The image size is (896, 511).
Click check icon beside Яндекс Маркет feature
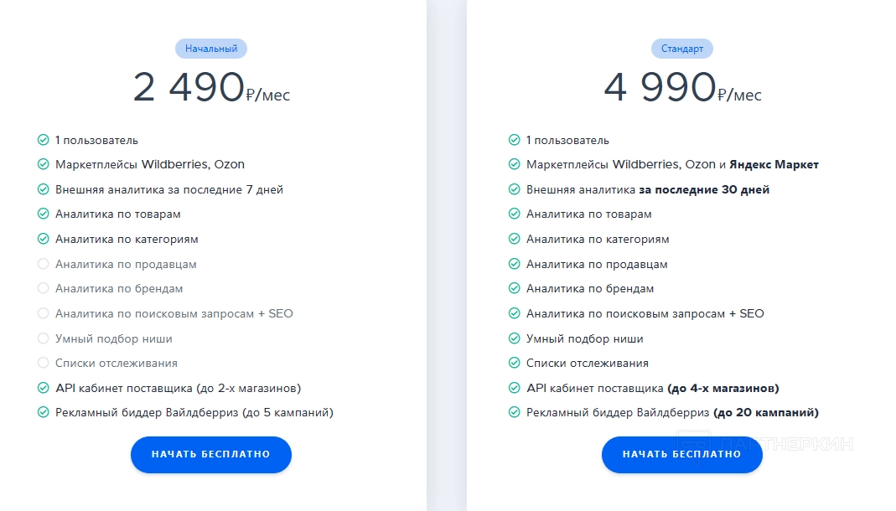pyautogui.click(x=515, y=165)
